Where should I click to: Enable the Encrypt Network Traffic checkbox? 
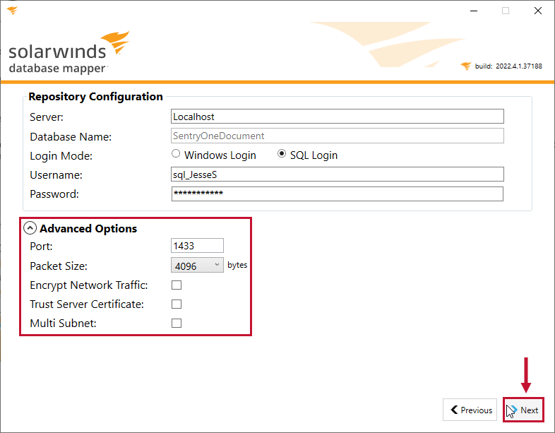coord(177,285)
